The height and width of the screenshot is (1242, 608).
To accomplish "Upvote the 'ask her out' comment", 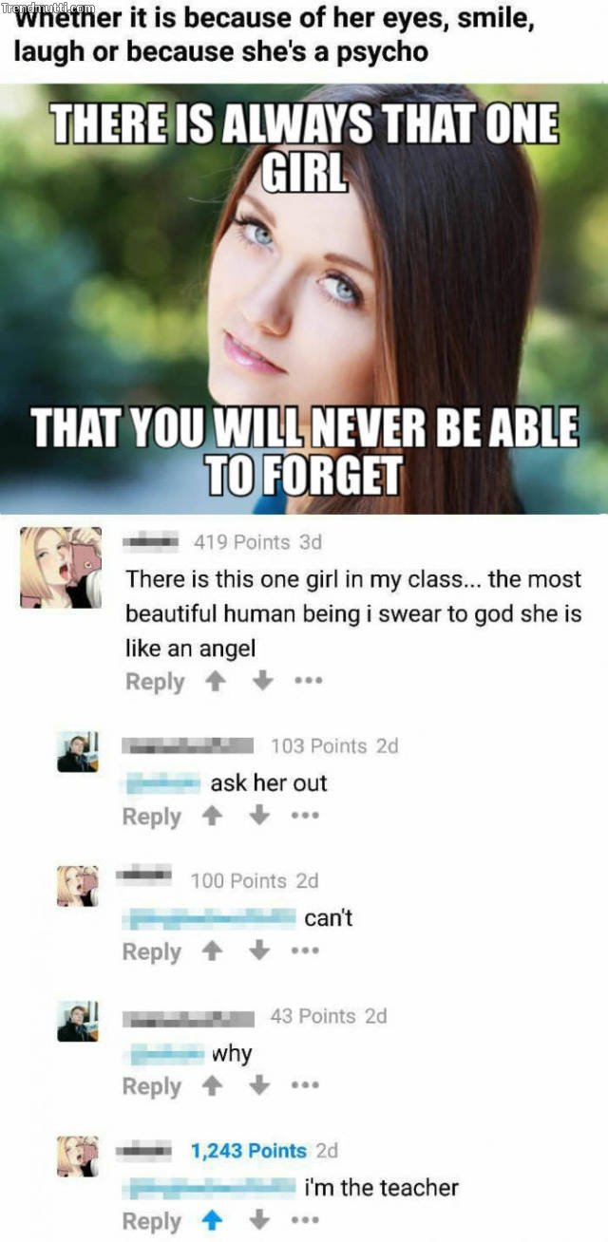I will pyautogui.click(x=213, y=817).
